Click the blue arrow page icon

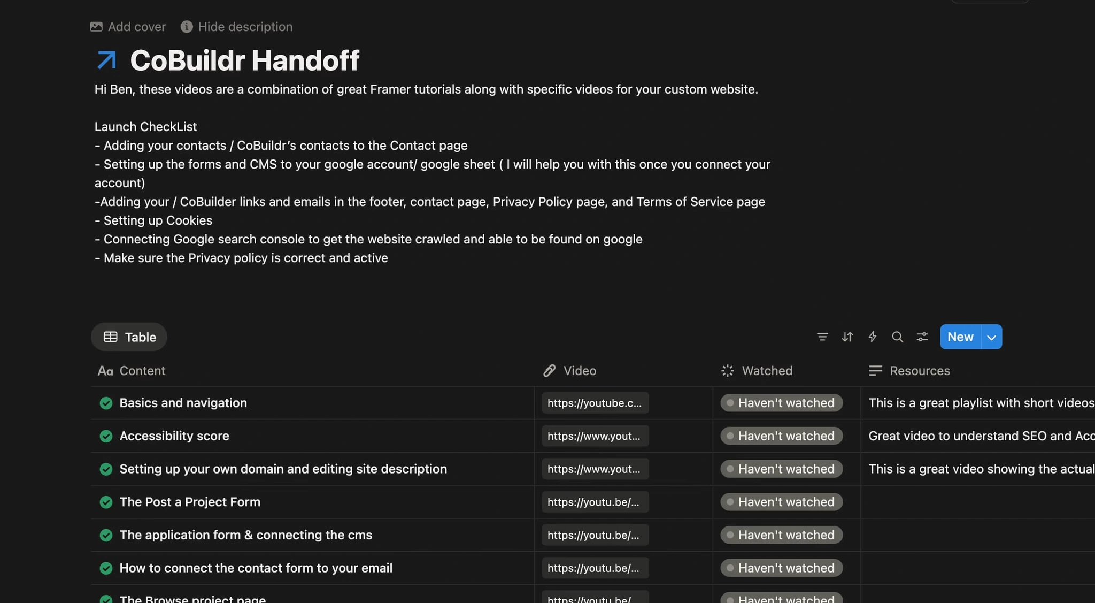point(107,60)
